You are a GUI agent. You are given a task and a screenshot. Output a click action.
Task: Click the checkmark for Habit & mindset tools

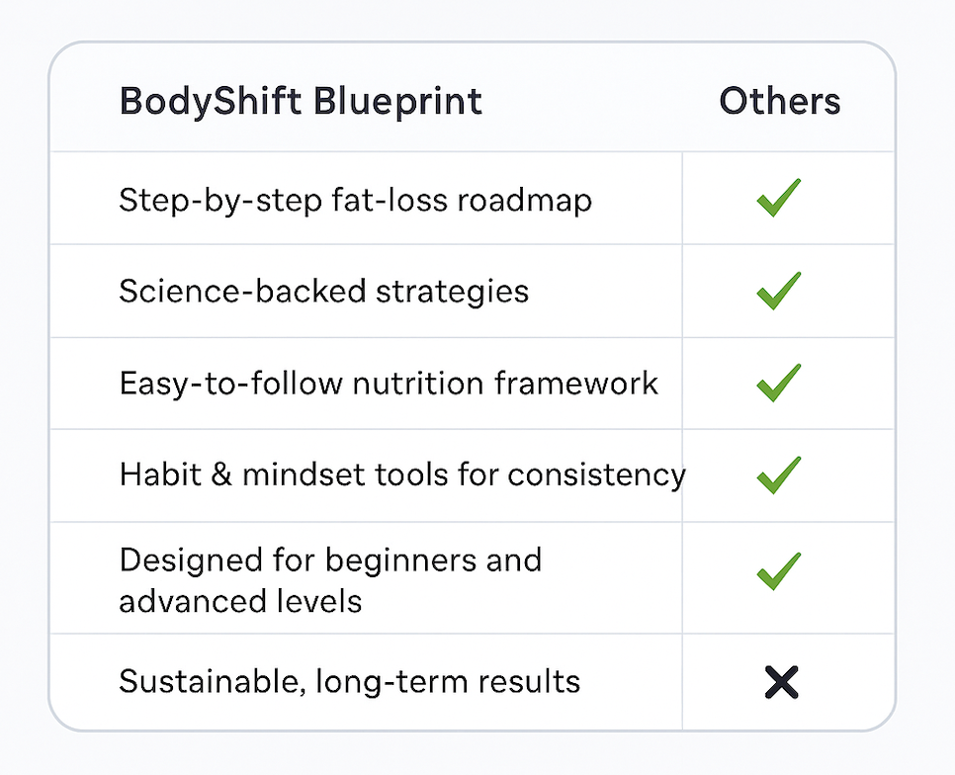click(x=779, y=474)
